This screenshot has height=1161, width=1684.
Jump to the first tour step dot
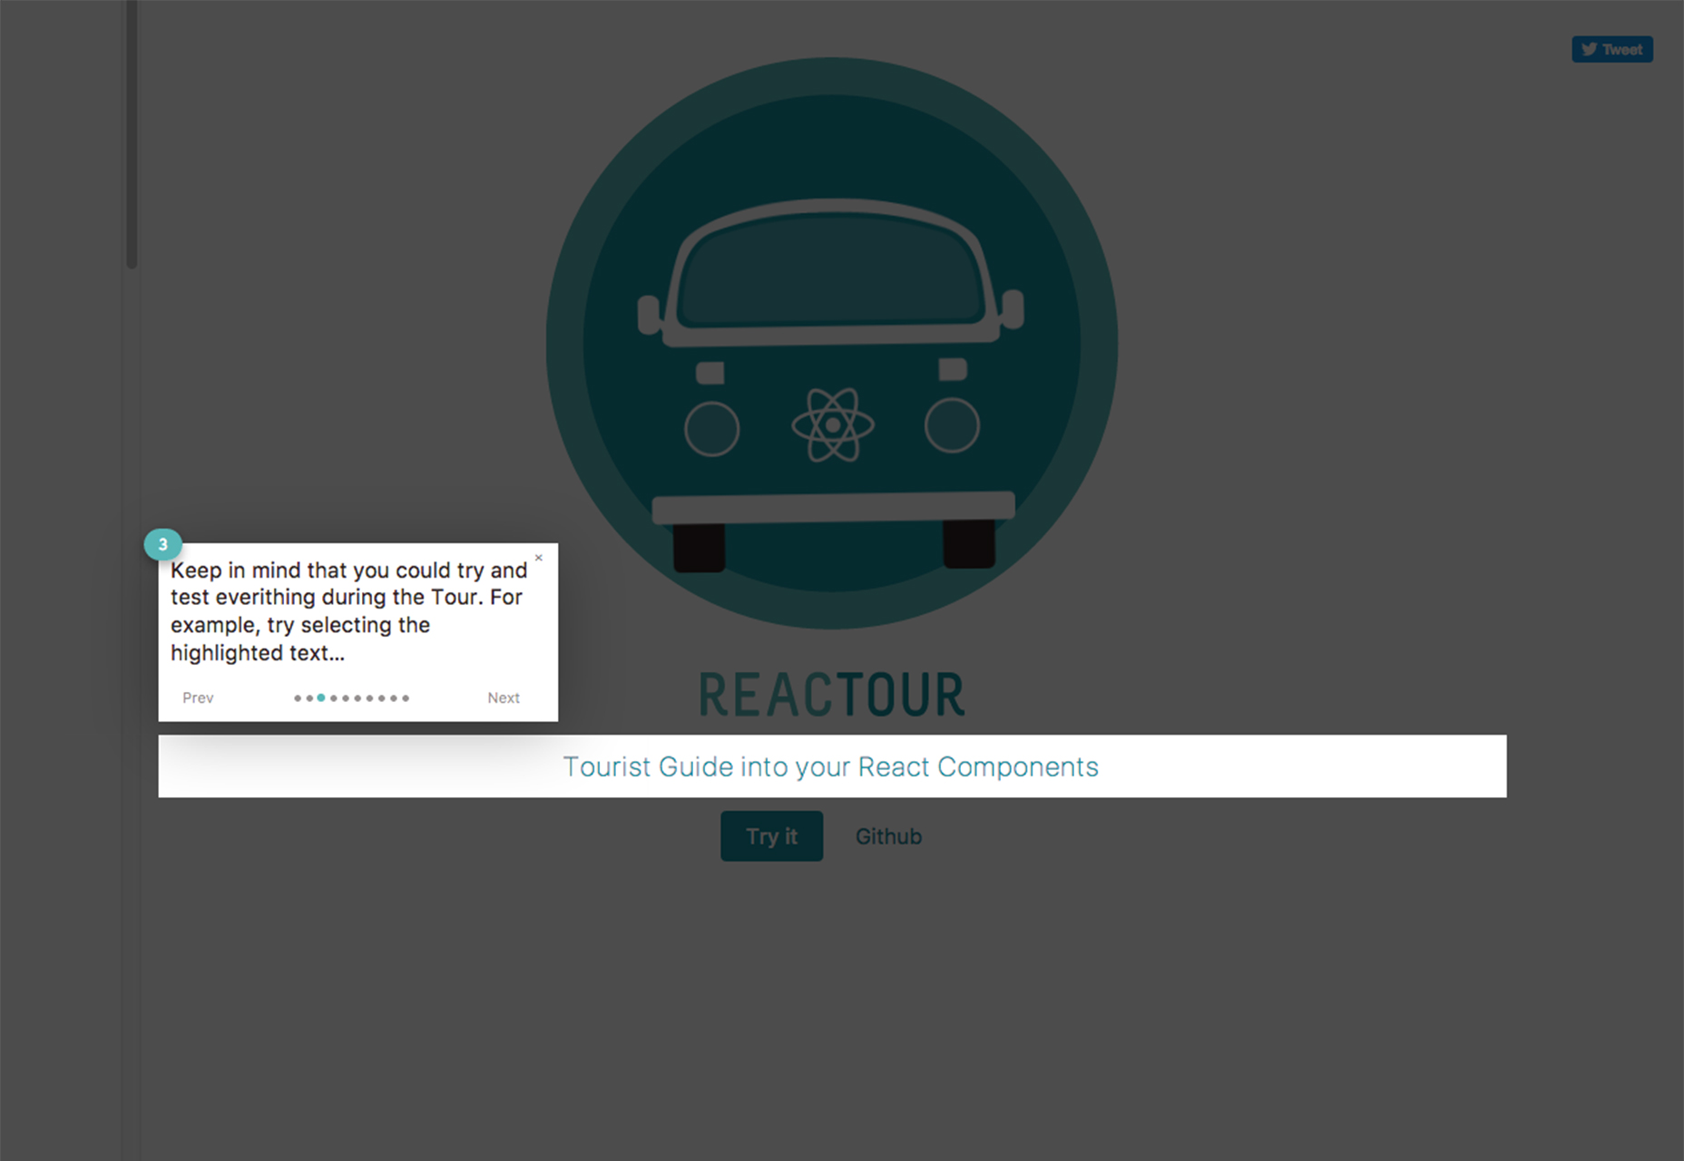[298, 698]
